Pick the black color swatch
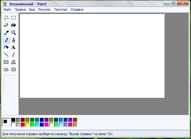 13,120
